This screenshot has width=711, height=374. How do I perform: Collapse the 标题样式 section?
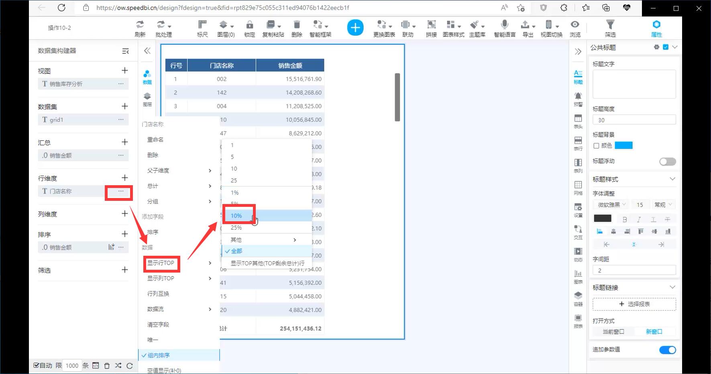point(672,179)
